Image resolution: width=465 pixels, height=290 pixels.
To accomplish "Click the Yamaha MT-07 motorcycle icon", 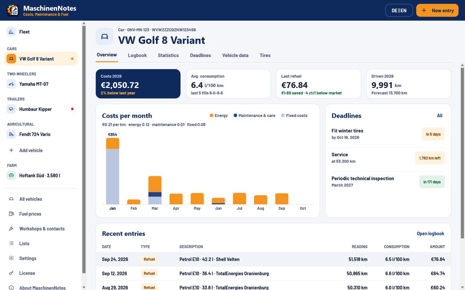I will [x=11, y=84].
